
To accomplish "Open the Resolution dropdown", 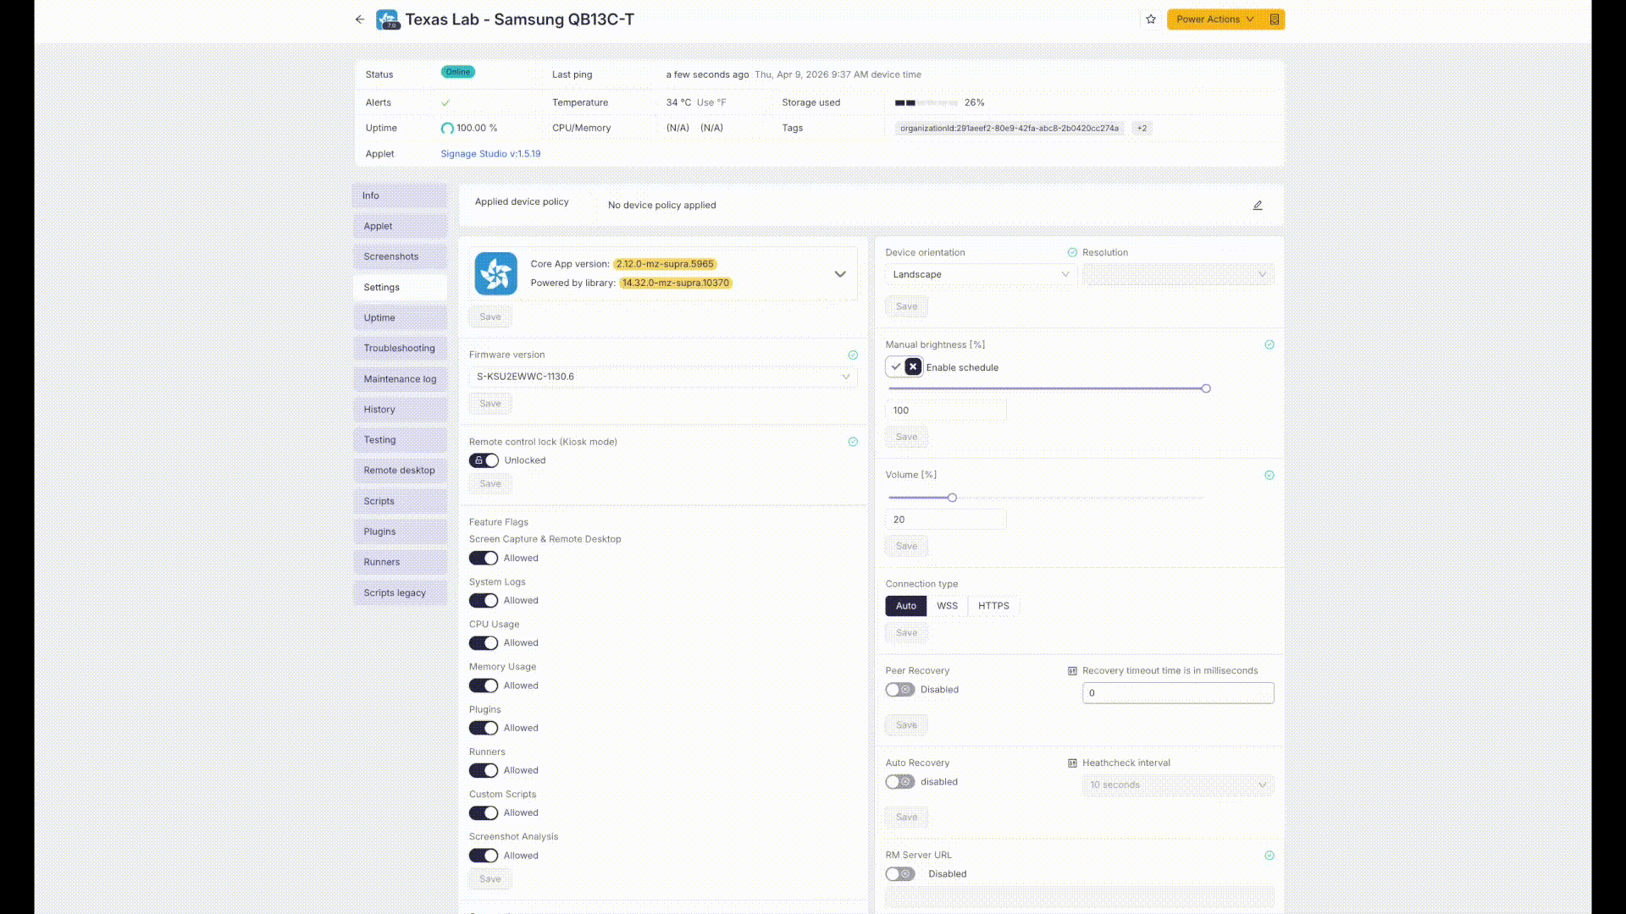I will point(1178,274).
